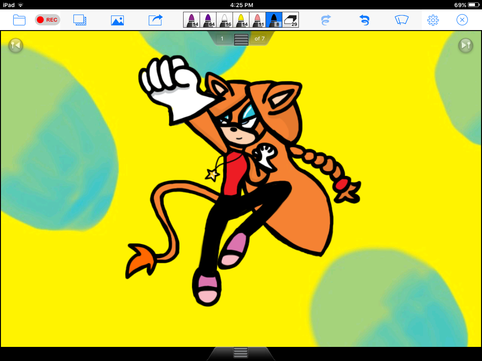Screen dimensions: 482x361
Task: Switch to the pink marker size 11
Action: tap(257, 20)
